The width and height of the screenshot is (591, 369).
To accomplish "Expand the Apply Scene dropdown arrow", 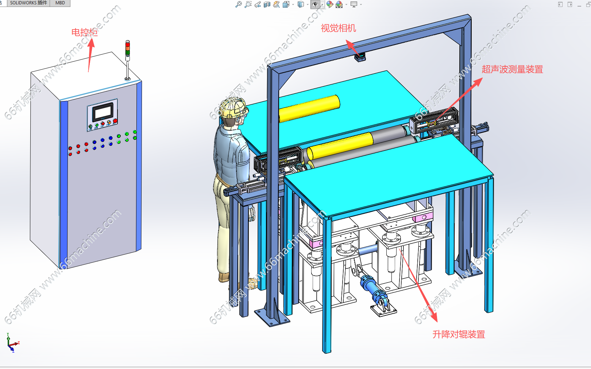I will pyautogui.click(x=346, y=5).
